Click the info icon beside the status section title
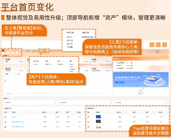This screenshot has height=138, width=171. click(8, 98)
